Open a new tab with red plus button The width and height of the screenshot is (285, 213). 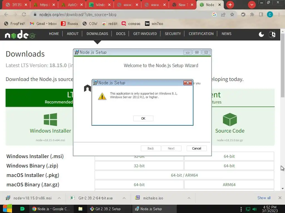pyautogui.click(x=230, y=5)
